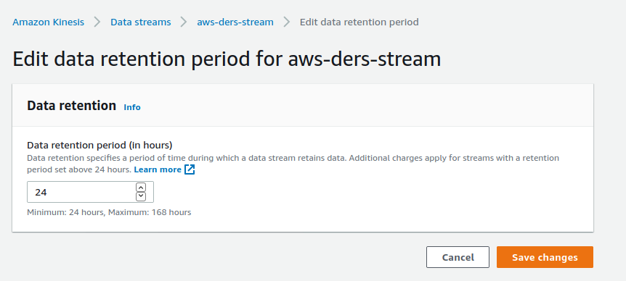626x281 pixels.
Task: Go to the Amazon Kinesis breadcrumb
Action: point(49,22)
